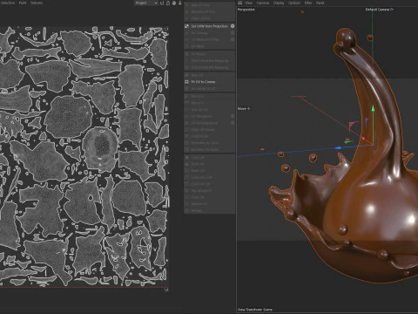Open the UV Rectangularize options gear
The image size is (418, 314).
233,123
